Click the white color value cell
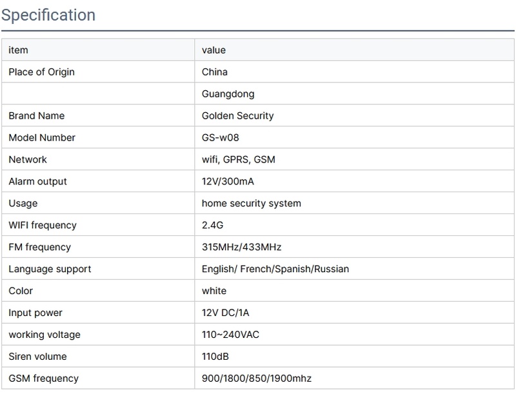The image size is (516, 394). click(x=214, y=291)
